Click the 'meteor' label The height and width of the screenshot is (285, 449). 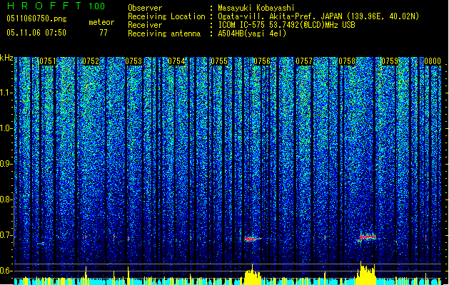(101, 22)
